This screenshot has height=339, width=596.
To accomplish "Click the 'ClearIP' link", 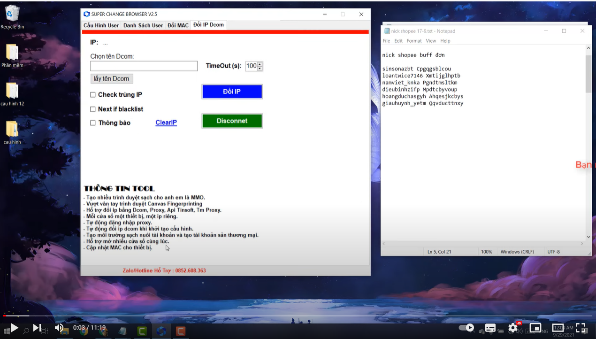I will [x=166, y=123].
